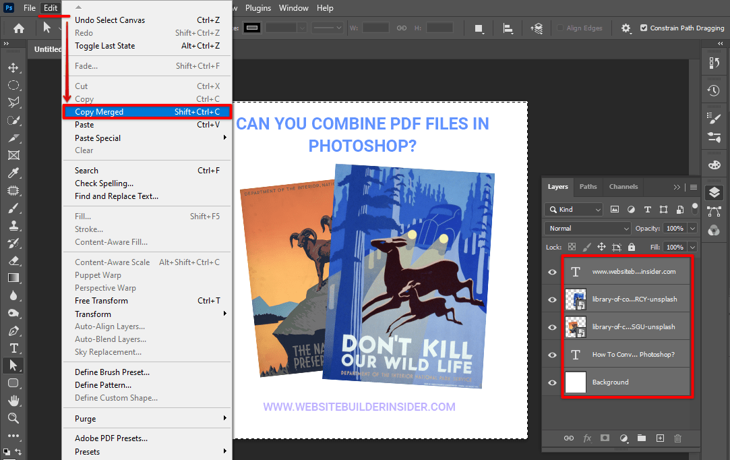Screen dimensions: 730x460
Task: Create a new layer in the Layers panel
Action: (660, 438)
